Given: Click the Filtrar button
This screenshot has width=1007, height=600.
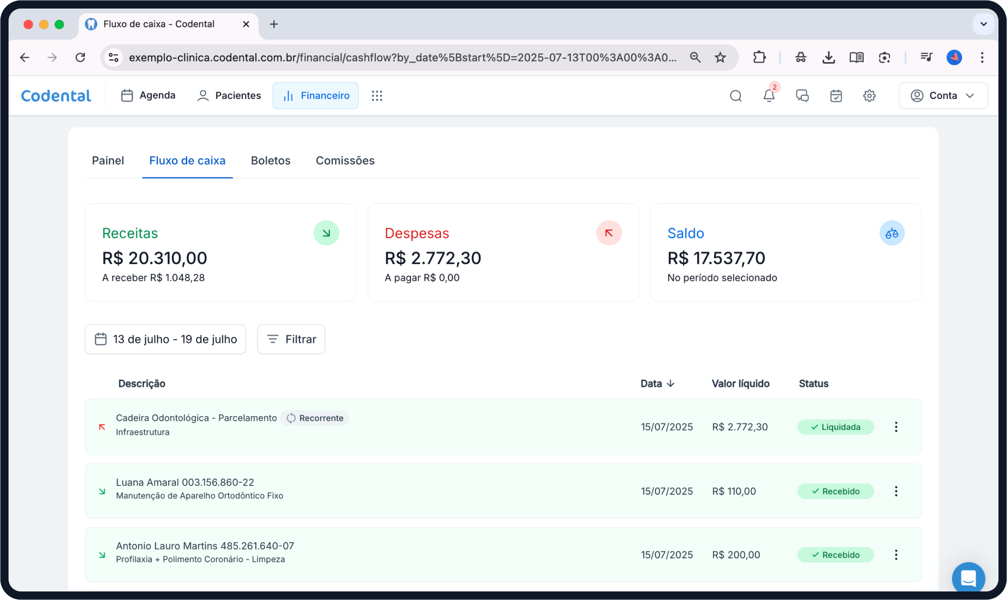Looking at the screenshot, I should tap(291, 339).
